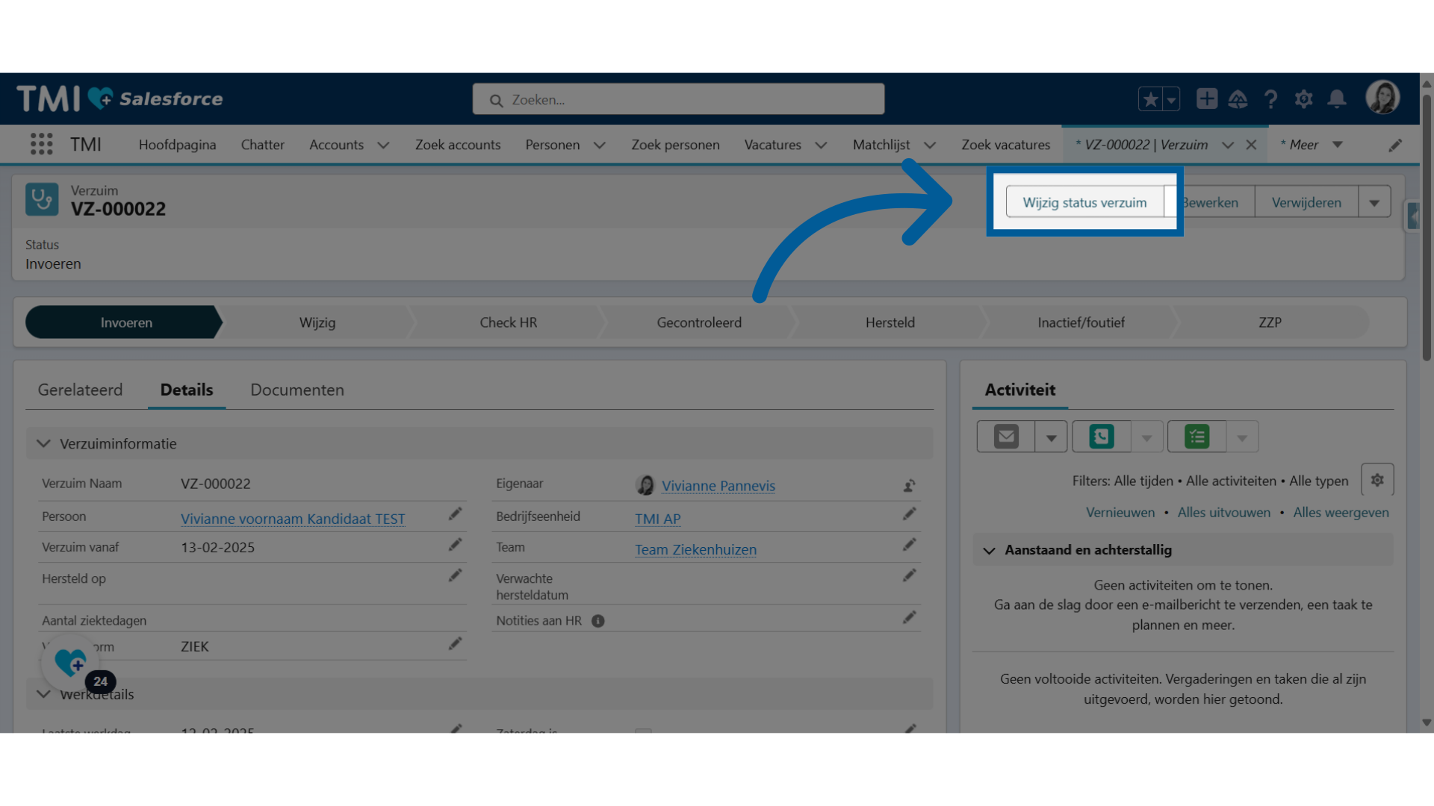The image size is (1434, 806).
Task: Click the favorites star icon
Action: [x=1150, y=99]
